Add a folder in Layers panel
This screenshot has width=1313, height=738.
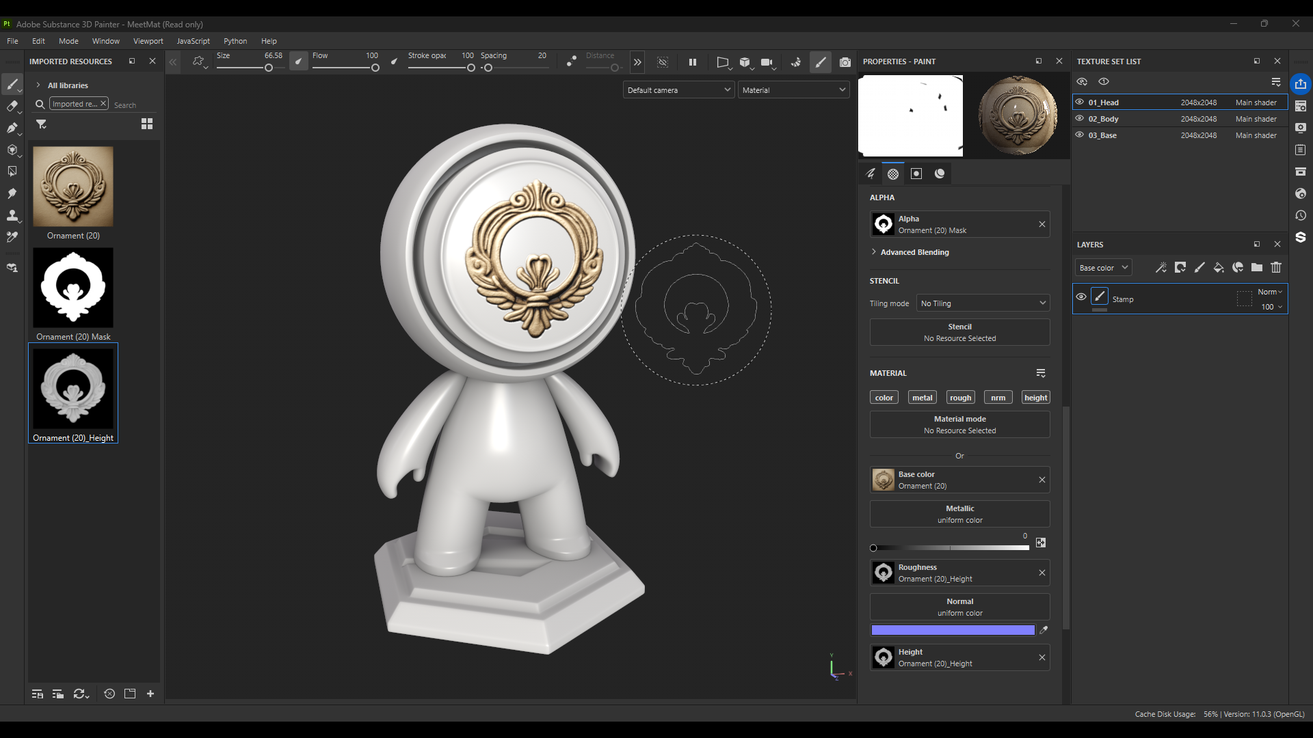1257,267
